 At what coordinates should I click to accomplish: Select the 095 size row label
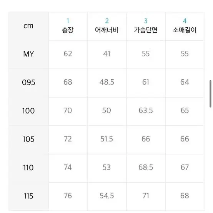pyautogui.click(x=28, y=83)
